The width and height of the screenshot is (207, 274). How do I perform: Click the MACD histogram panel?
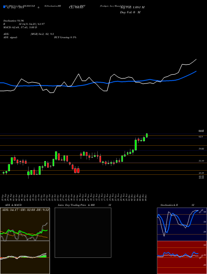(25, 257)
